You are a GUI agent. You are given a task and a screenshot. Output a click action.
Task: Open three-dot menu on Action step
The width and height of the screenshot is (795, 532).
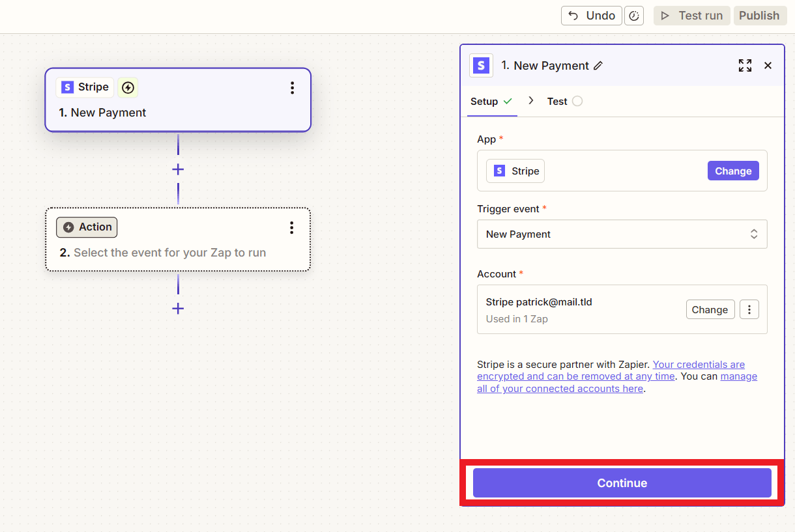[x=291, y=227]
